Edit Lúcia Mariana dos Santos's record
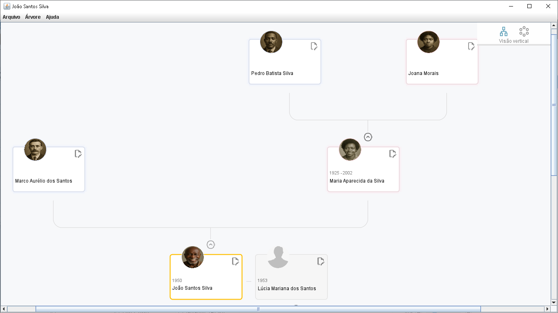This screenshot has height=313, width=558. (321, 262)
